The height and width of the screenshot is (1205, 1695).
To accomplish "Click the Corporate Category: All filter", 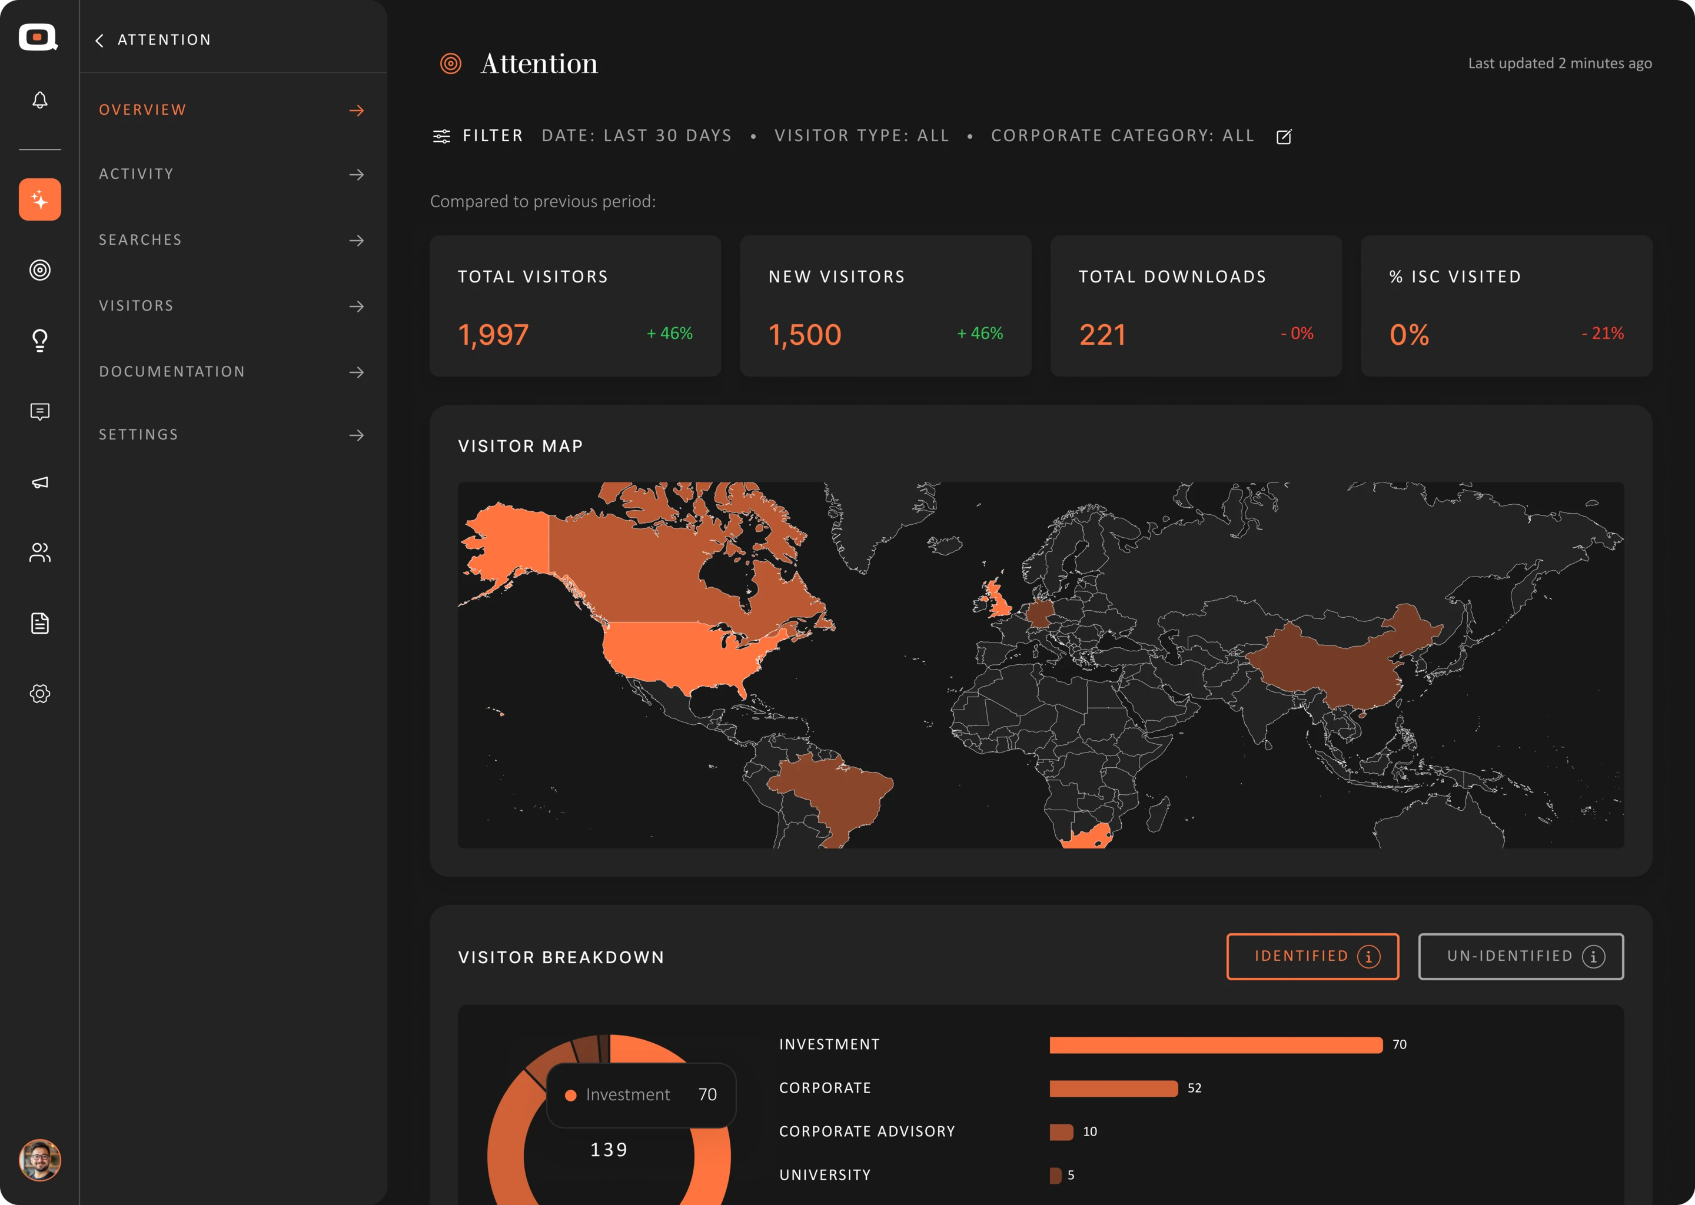I will [x=1123, y=136].
